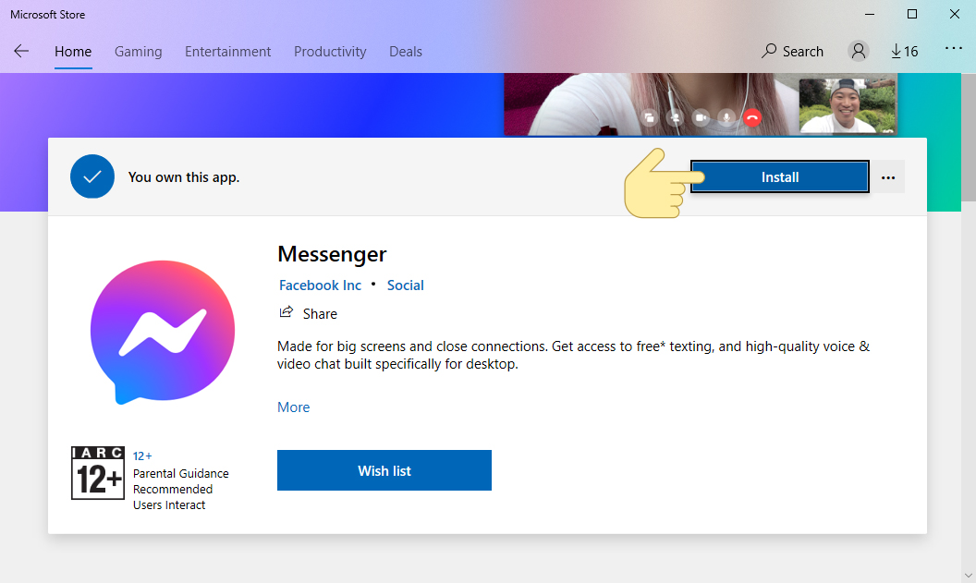
Task: Click the owned checkmark badge
Action: coord(92,176)
